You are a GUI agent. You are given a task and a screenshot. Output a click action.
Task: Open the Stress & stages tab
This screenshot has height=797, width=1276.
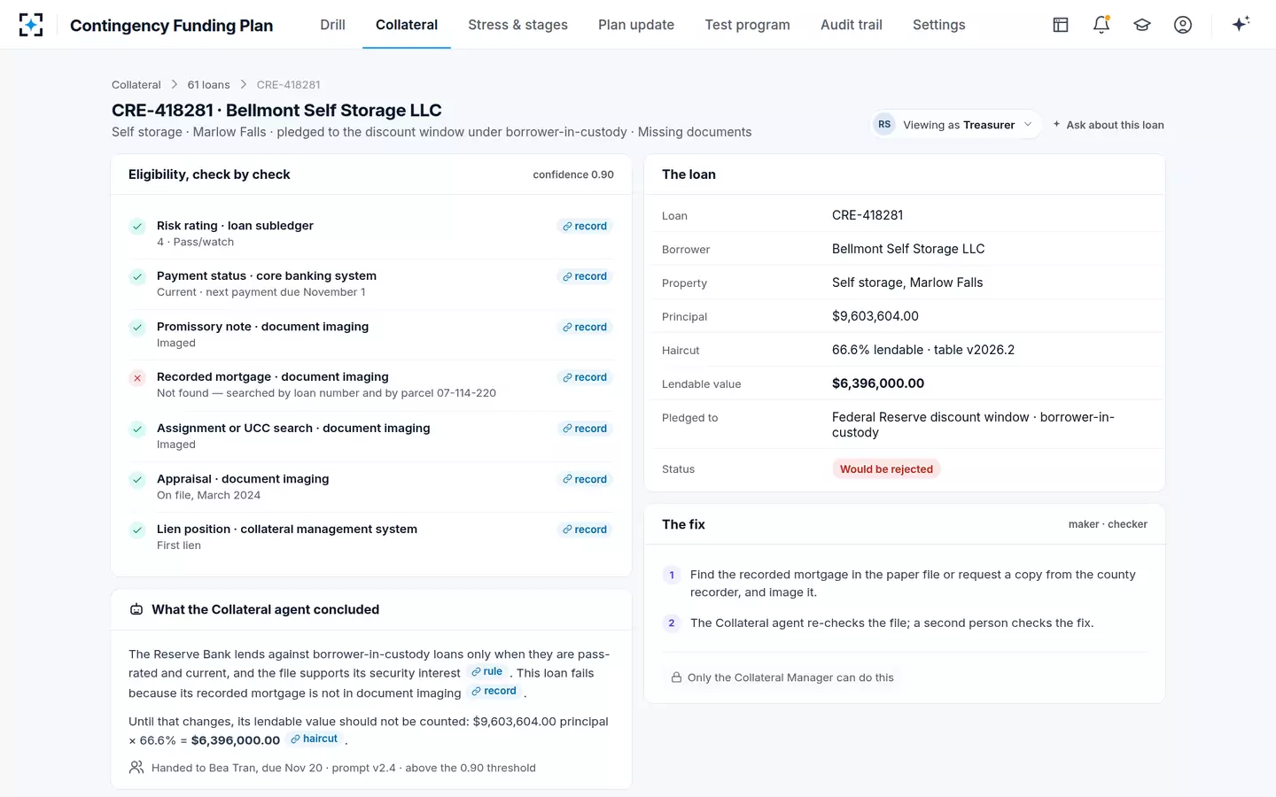point(517,25)
